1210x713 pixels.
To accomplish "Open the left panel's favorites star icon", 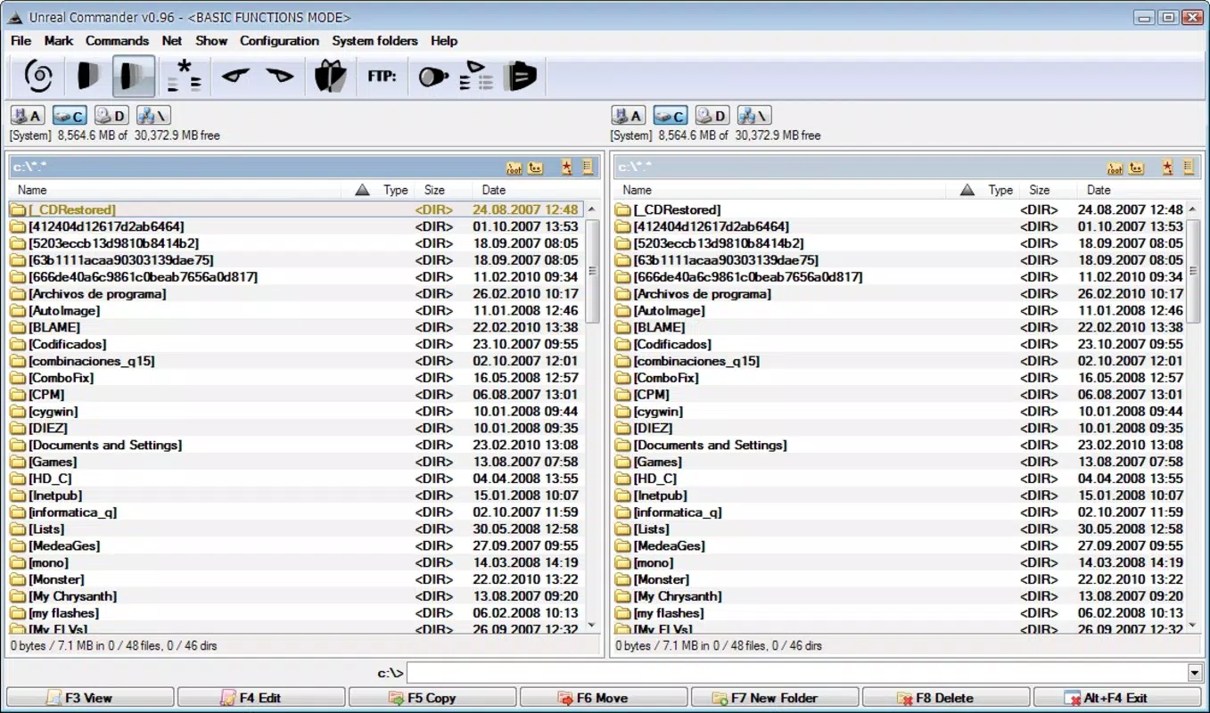I will tap(566, 168).
